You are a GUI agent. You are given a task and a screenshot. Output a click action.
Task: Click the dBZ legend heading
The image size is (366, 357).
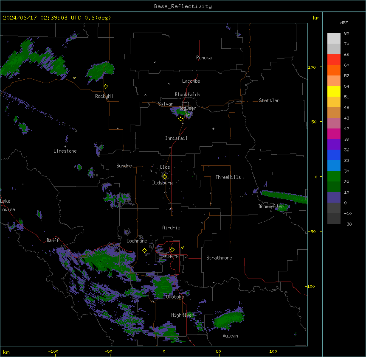344,22
